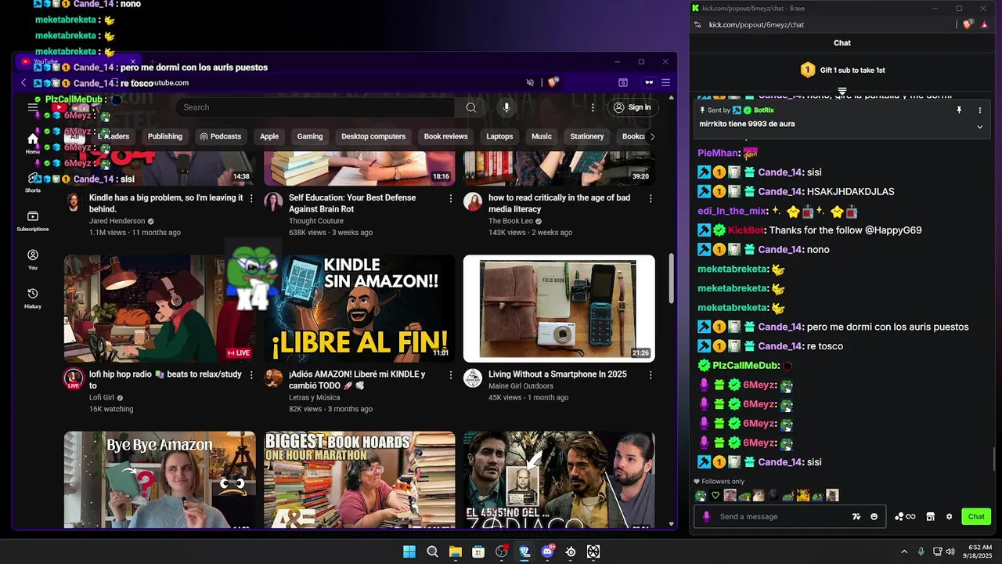Image resolution: width=1002 pixels, height=564 pixels.
Task: Open YouTube Shorts in the sidebar
Action: 32,182
